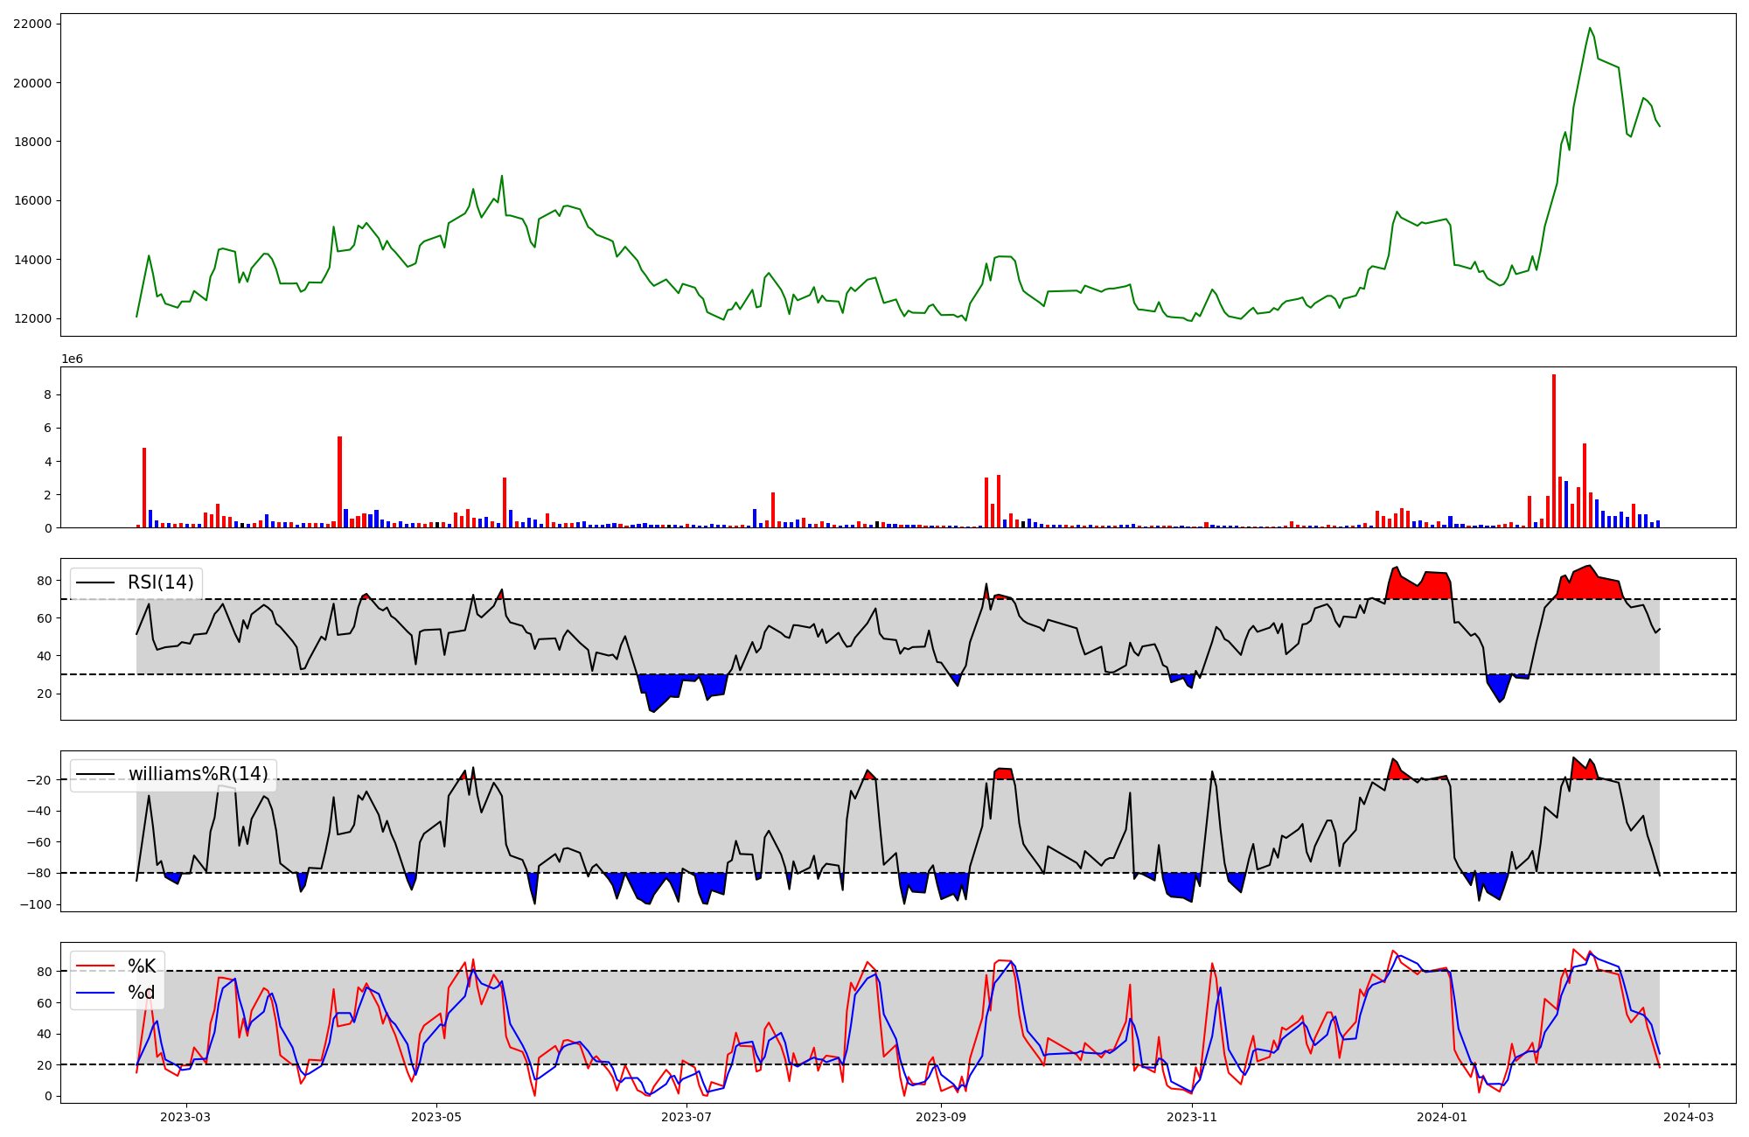Click the 2024-03 date tick label
Viewport: 1749px width, 1137px height.
point(1688,1117)
